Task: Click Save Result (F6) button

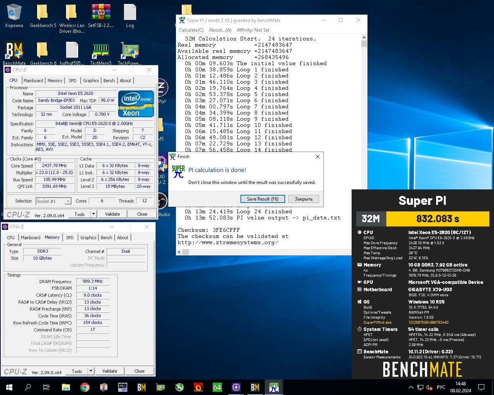Action: click(x=262, y=199)
